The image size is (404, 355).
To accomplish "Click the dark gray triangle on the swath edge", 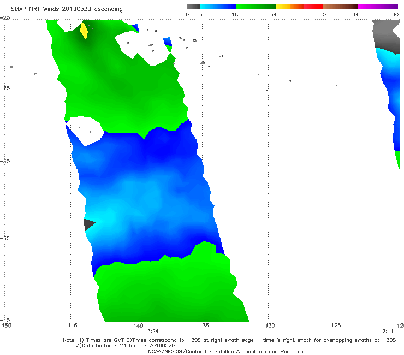I will coord(89,224).
